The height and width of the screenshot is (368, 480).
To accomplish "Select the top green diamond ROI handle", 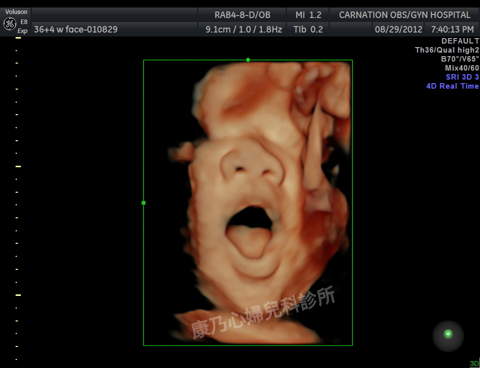I will point(248,60).
